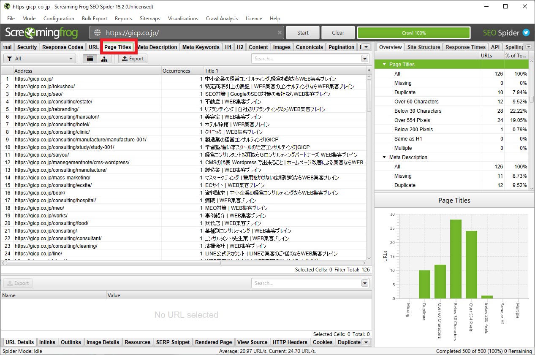535x355 pixels.
Task: Open the Reports menu
Action: point(123,19)
